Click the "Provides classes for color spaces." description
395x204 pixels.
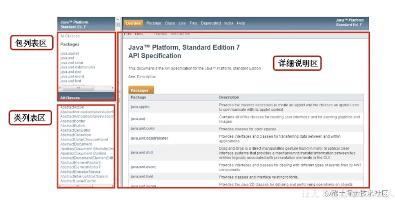pos(248,129)
